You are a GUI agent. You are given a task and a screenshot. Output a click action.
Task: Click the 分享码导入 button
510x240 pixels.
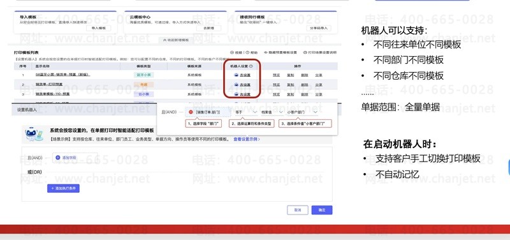[x=319, y=28]
